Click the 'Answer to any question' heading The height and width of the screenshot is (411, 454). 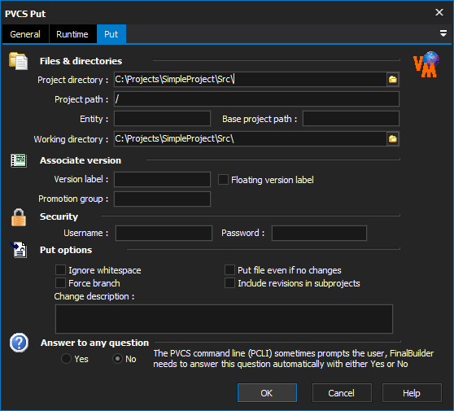tap(94, 343)
